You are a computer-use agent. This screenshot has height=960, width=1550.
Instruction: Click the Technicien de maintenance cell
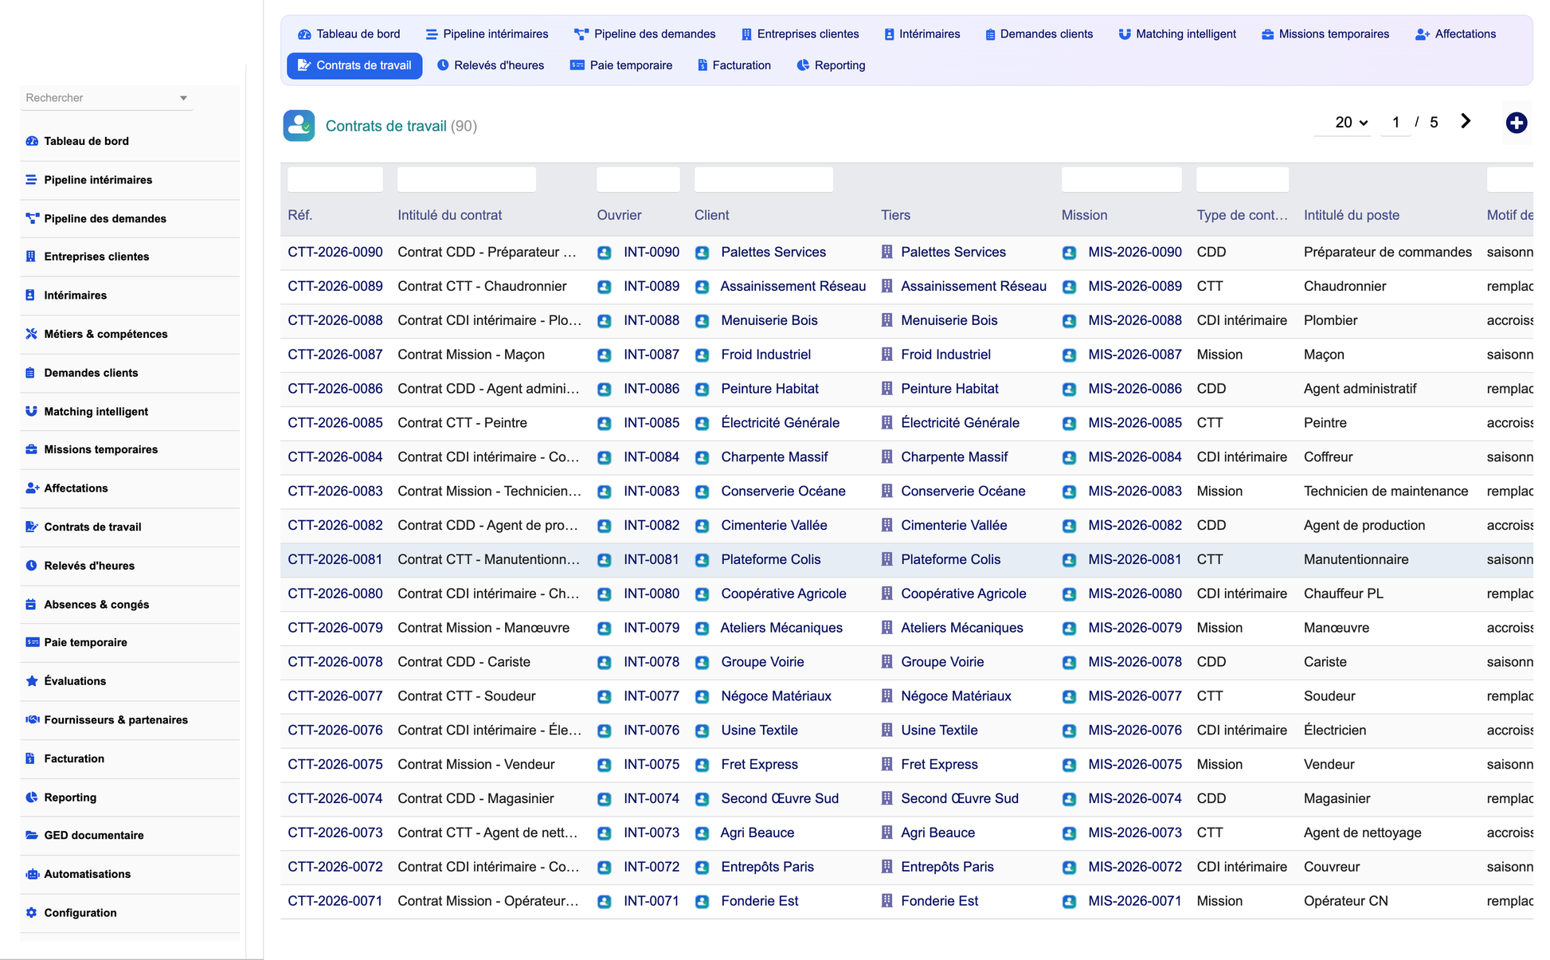(x=1386, y=491)
